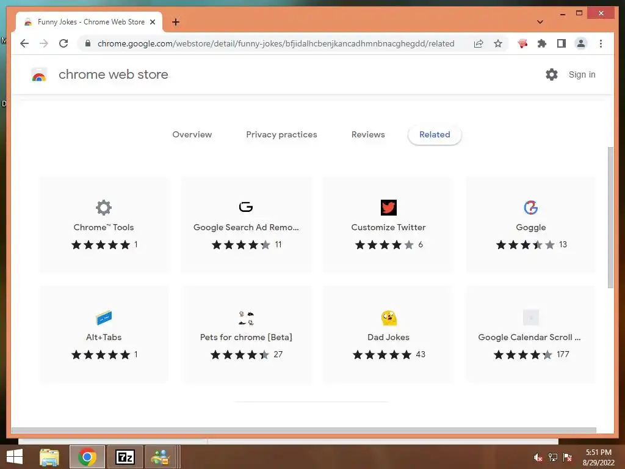
Task: Share this page from the address bar
Action: click(x=479, y=43)
